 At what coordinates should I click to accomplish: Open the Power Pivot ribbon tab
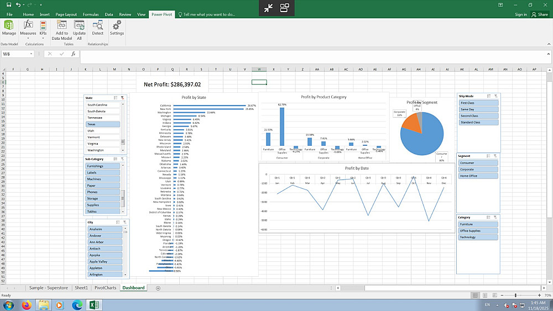point(162,14)
